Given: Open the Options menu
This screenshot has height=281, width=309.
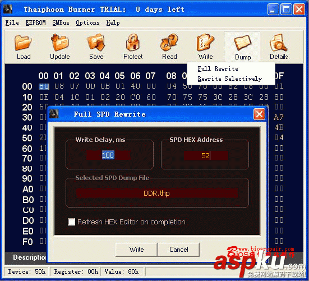Looking at the screenshot, I should tap(87, 22).
